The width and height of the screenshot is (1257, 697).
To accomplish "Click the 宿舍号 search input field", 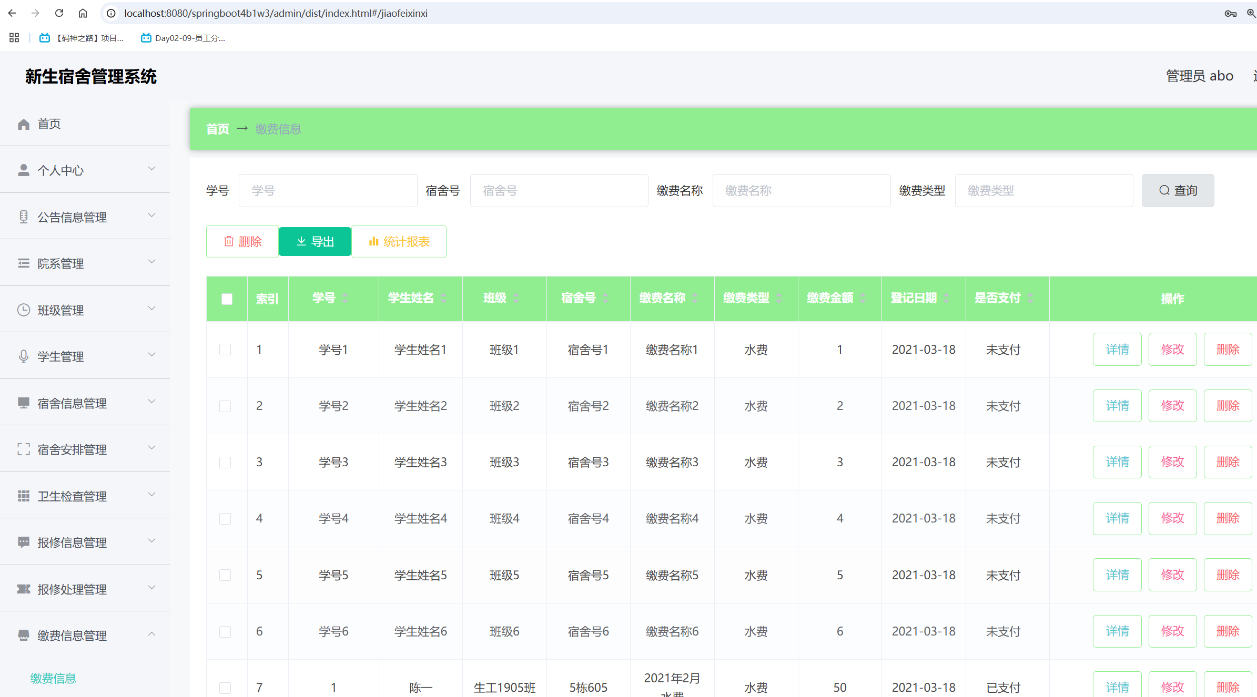I will (559, 190).
